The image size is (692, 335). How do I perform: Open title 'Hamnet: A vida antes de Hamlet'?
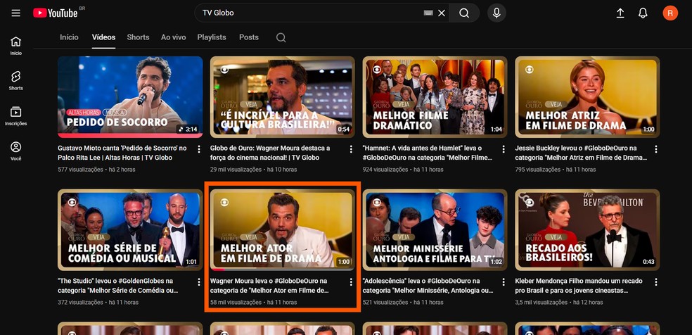[x=428, y=153]
